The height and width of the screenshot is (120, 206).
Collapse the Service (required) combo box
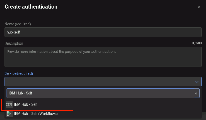click(x=103, y=82)
